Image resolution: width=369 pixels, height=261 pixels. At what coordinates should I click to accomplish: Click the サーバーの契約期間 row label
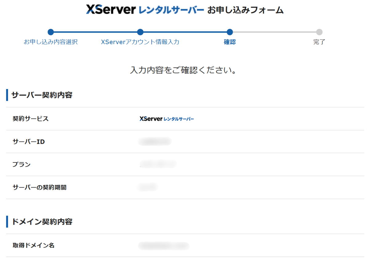coord(39,187)
